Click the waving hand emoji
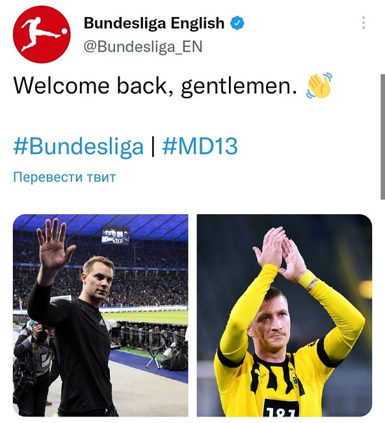 pos(319,85)
